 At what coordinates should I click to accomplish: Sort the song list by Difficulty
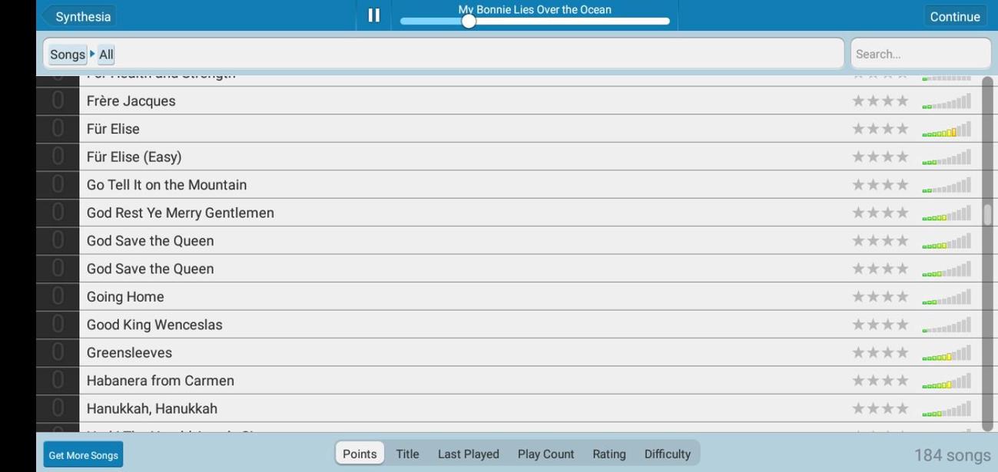point(667,454)
